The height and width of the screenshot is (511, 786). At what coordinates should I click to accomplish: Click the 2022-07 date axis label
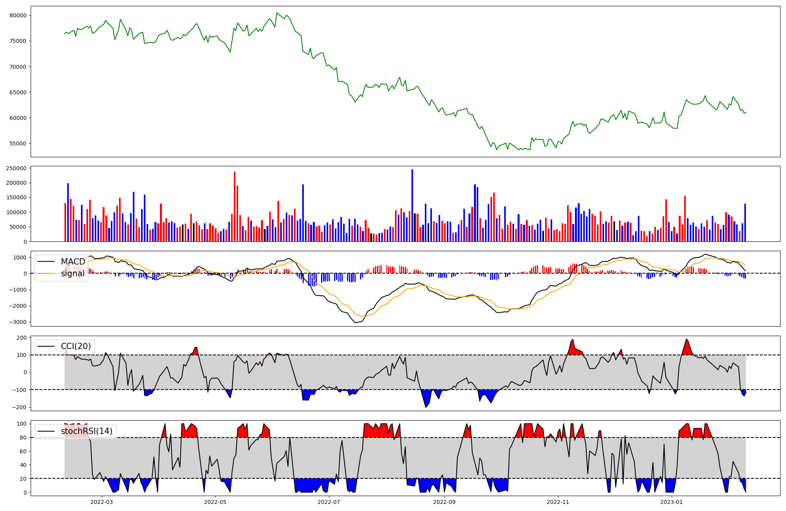click(329, 502)
